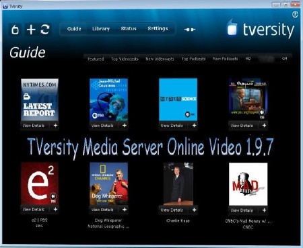Click the Mad Money thumbnail
Screen dimensions: 303x248
248,184
